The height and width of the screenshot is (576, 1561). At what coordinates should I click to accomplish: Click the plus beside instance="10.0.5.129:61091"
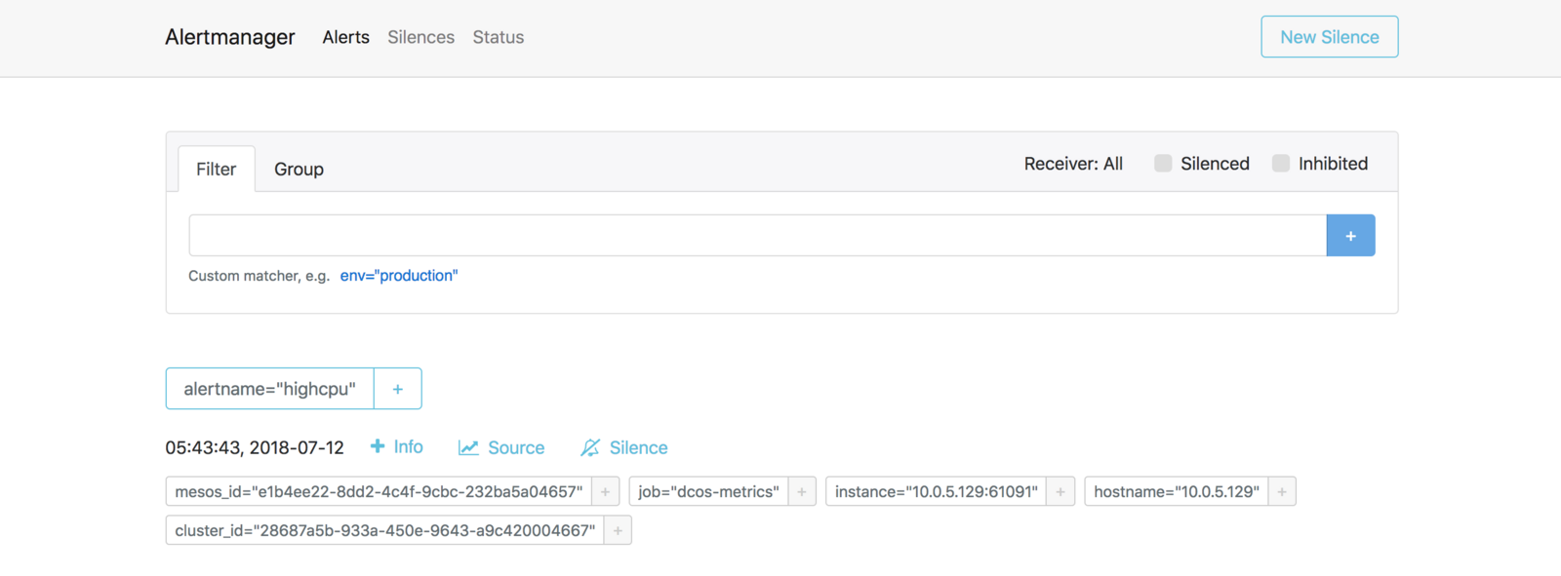coord(1061,492)
